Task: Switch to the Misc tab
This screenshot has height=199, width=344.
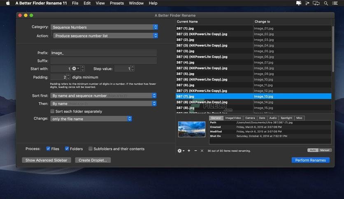Action: 299,118
